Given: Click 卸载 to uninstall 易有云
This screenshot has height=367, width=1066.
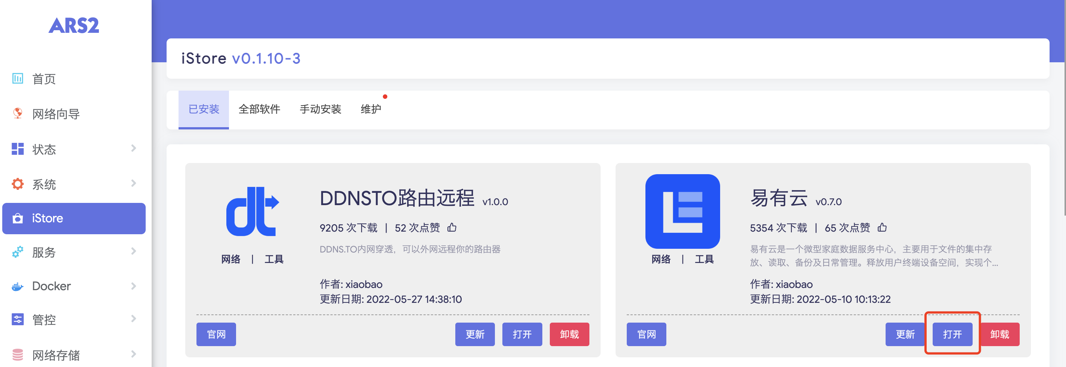Looking at the screenshot, I should click(1000, 334).
